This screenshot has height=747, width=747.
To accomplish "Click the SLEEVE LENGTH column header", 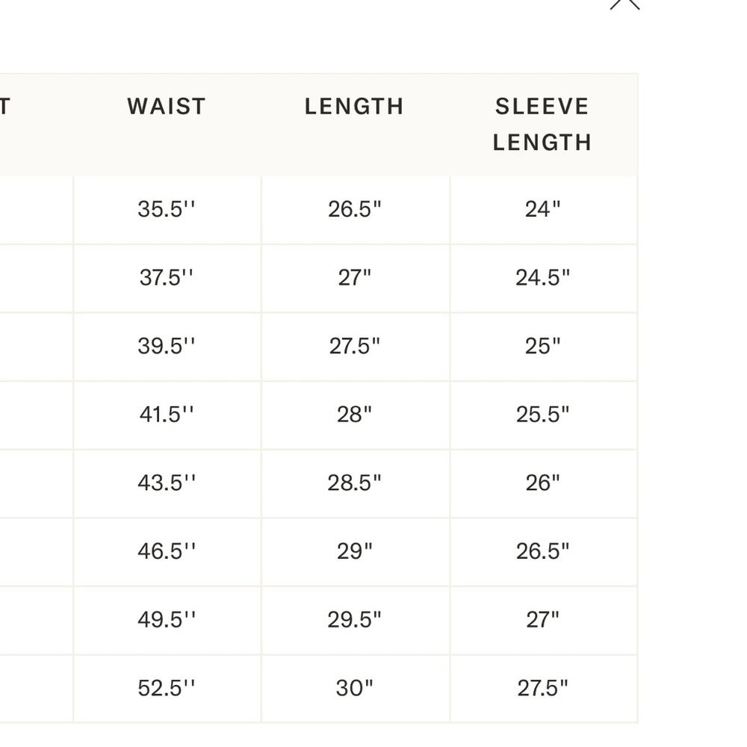I will point(542,124).
